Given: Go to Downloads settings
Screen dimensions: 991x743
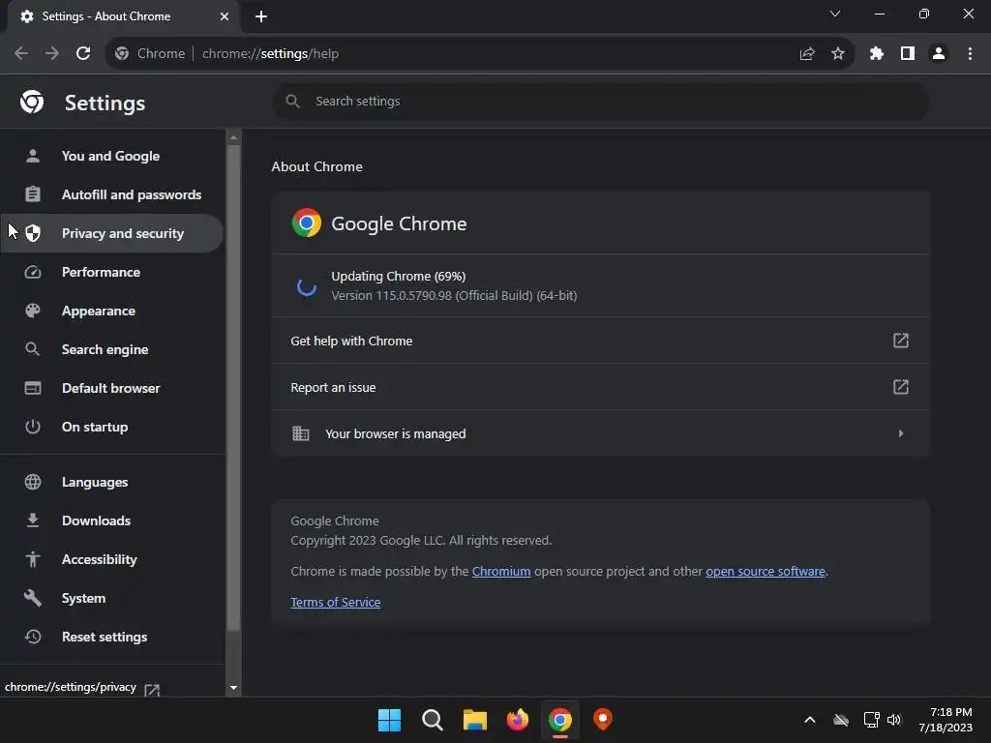Looking at the screenshot, I should (x=112, y=520).
